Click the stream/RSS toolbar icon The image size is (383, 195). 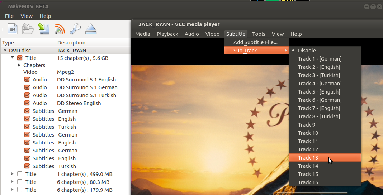(60, 29)
